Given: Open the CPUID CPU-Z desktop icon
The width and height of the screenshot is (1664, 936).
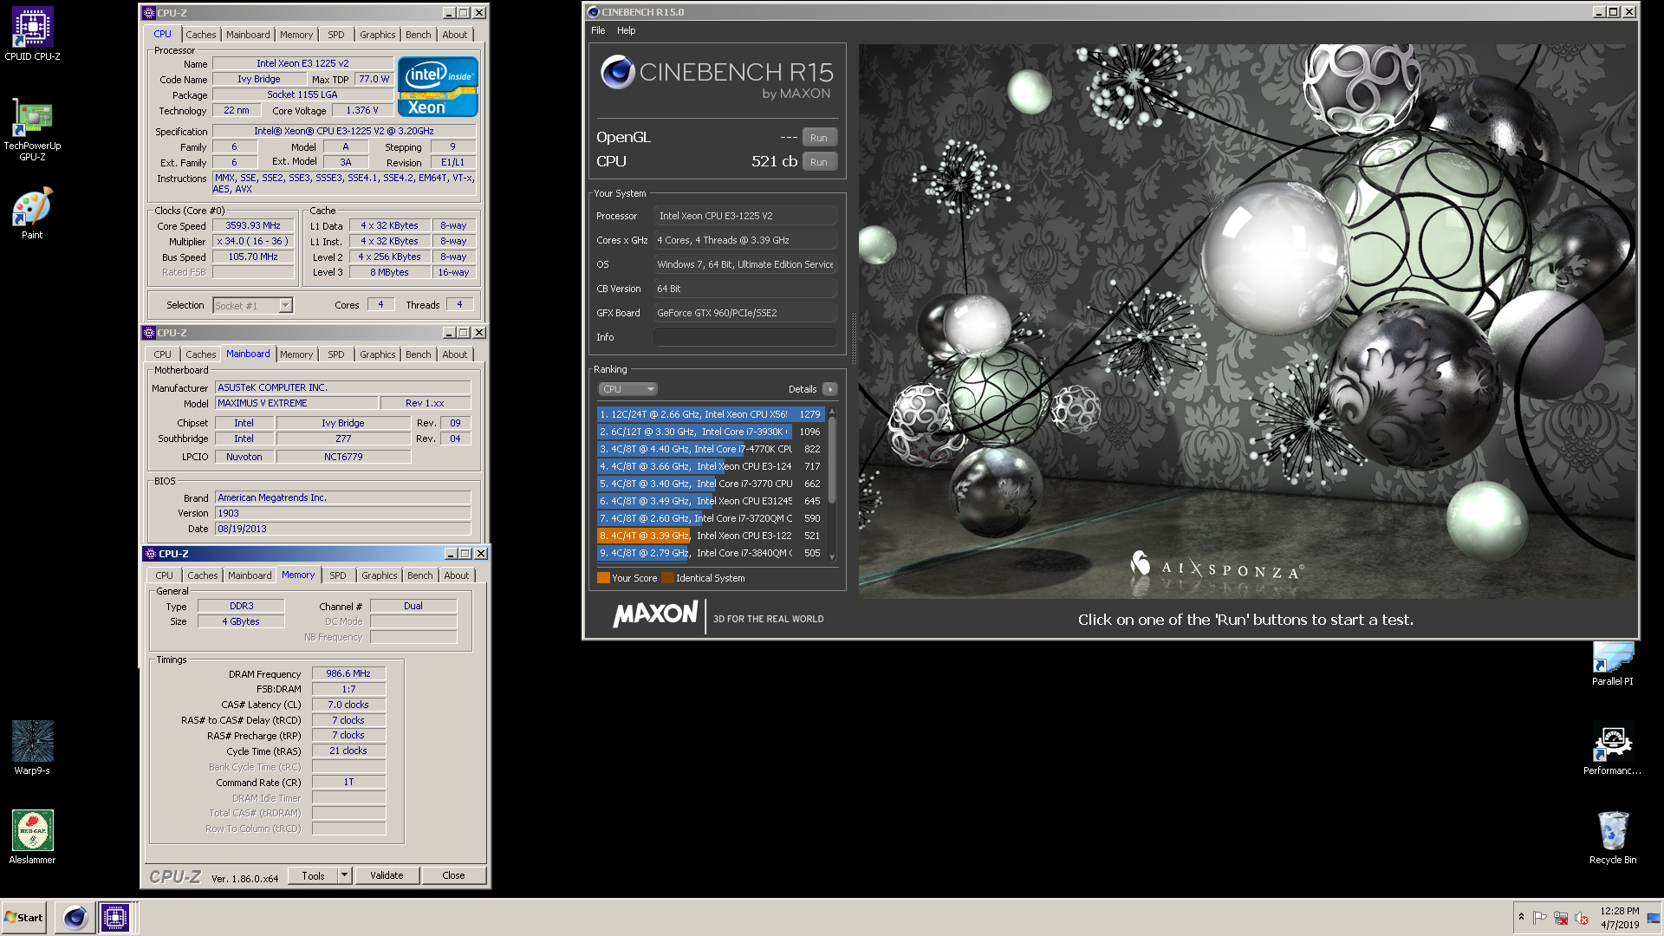Looking at the screenshot, I should click(x=32, y=35).
